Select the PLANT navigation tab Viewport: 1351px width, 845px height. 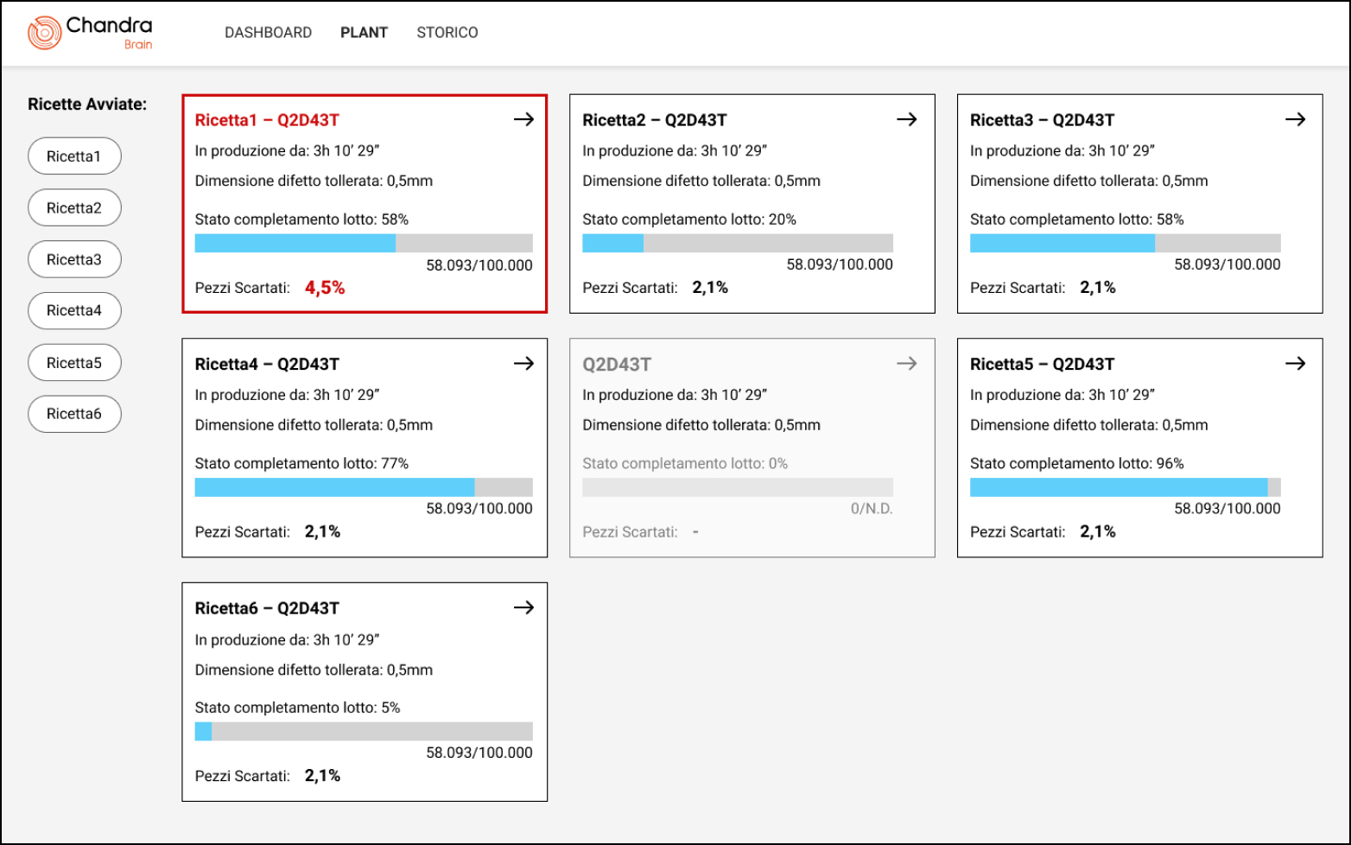pos(364,32)
